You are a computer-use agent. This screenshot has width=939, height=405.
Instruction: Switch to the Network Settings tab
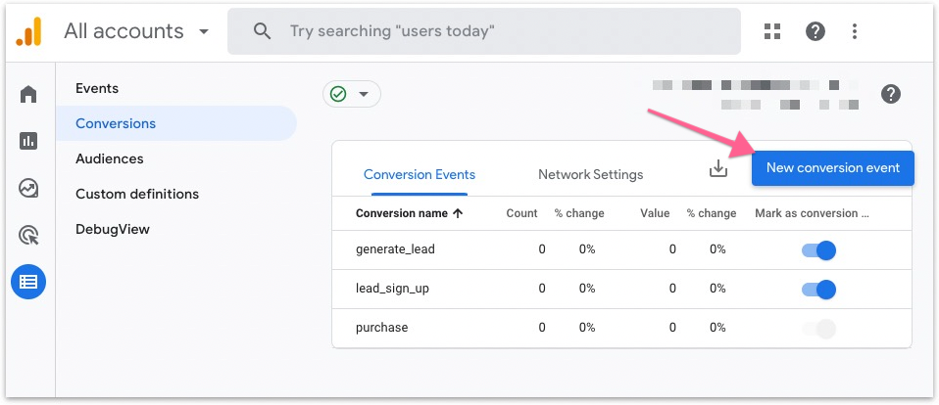[x=590, y=174]
